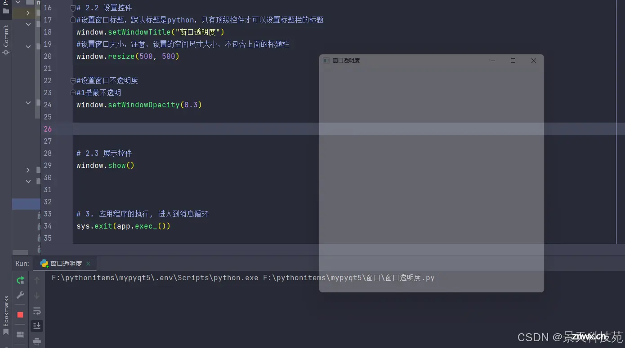Viewport: 625px width, 348px height.
Task: Click the '# 3. 应用程序的执行' comment line
Action: [x=143, y=214]
